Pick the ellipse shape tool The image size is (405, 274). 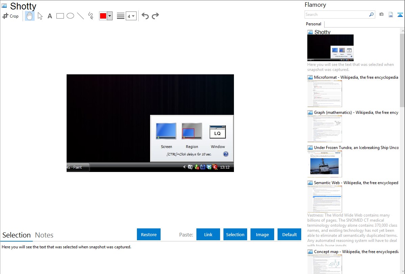[x=70, y=16]
